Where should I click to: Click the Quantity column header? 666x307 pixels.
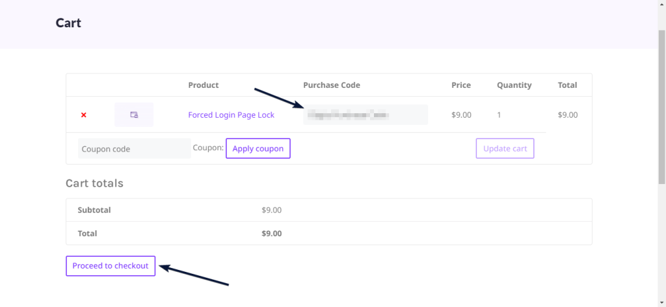pyautogui.click(x=514, y=85)
